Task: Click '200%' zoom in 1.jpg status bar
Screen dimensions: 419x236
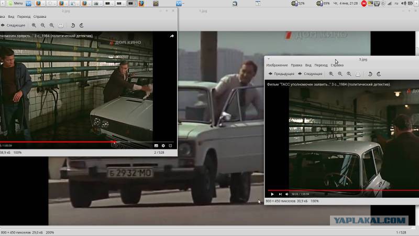Action: tap(50, 232)
